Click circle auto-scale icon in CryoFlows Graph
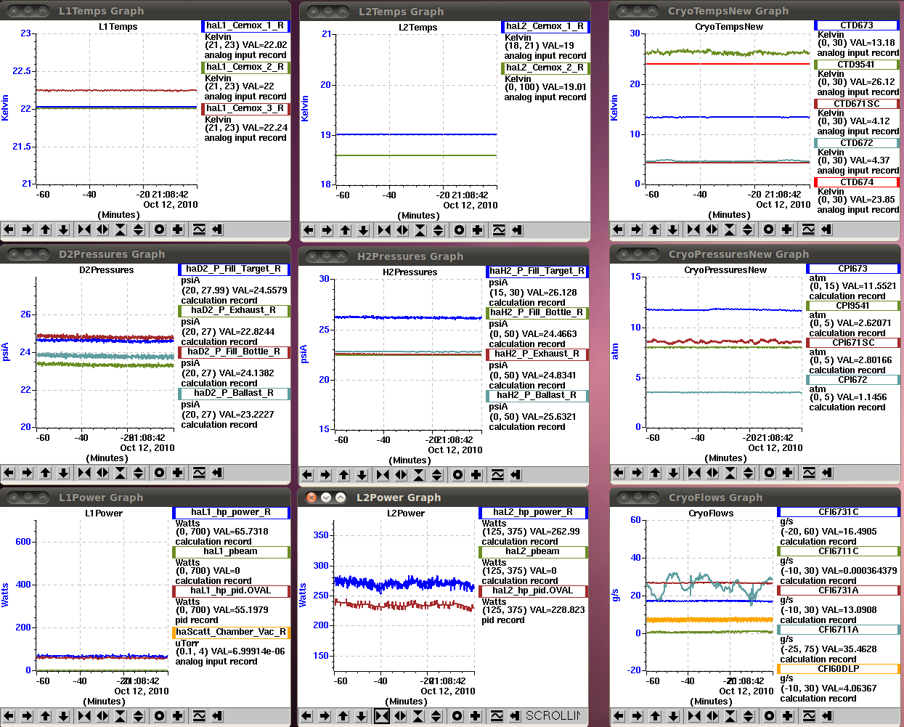Image resolution: width=904 pixels, height=727 pixels. (x=769, y=716)
